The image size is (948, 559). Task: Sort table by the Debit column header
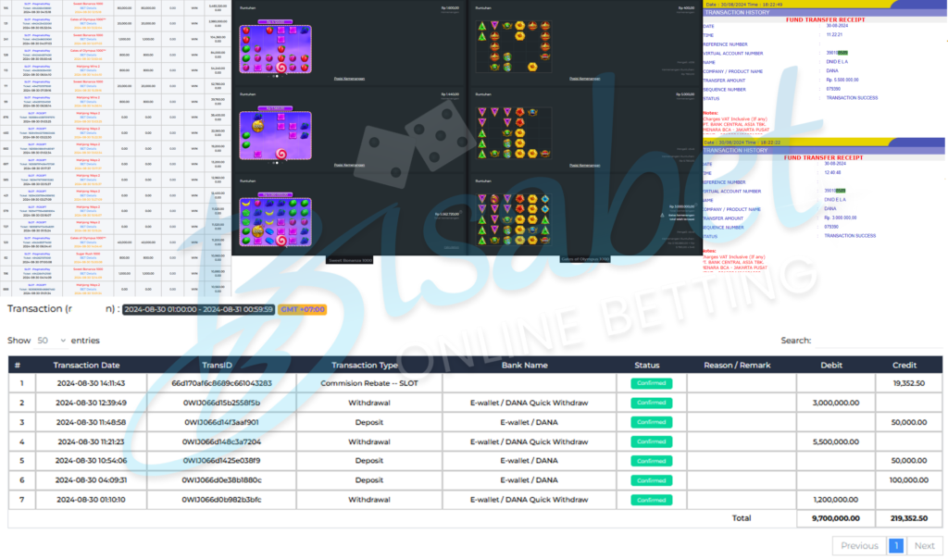832,365
